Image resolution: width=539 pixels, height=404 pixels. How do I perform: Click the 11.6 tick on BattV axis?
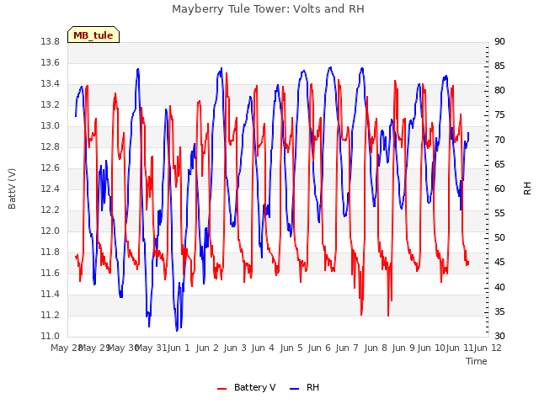coord(51,273)
